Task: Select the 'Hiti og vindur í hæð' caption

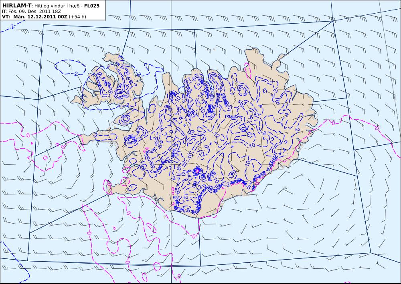Action: tap(57, 6)
